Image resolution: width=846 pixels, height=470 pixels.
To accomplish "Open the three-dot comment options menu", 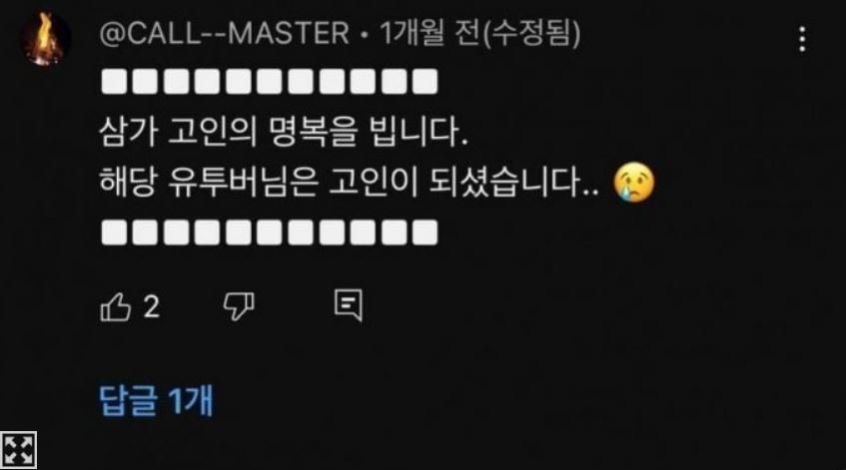I will coord(802,39).
